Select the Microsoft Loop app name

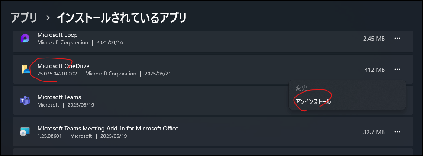tap(58, 35)
